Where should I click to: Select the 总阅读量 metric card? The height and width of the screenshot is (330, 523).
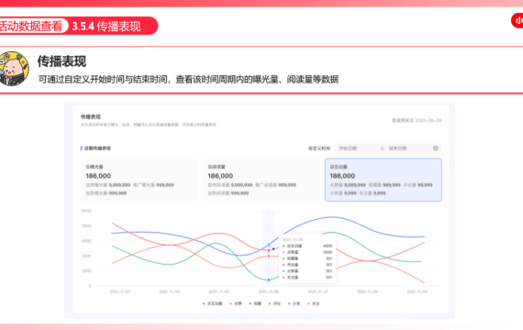coord(261,180)
